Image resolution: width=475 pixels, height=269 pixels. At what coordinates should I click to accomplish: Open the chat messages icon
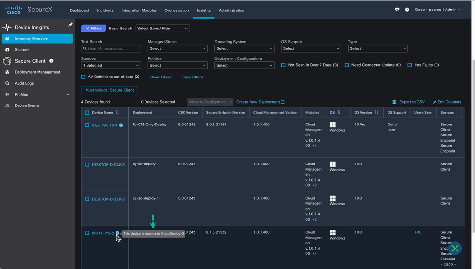click(397, 10)
